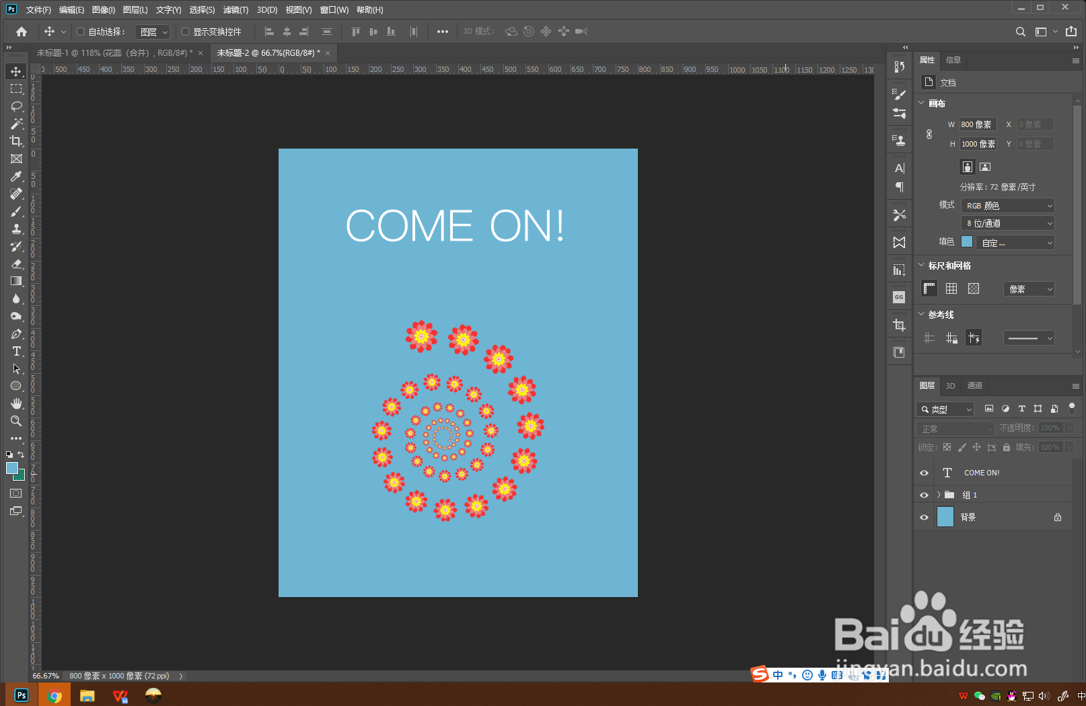Select the Gradient tool

click(16, 281)
